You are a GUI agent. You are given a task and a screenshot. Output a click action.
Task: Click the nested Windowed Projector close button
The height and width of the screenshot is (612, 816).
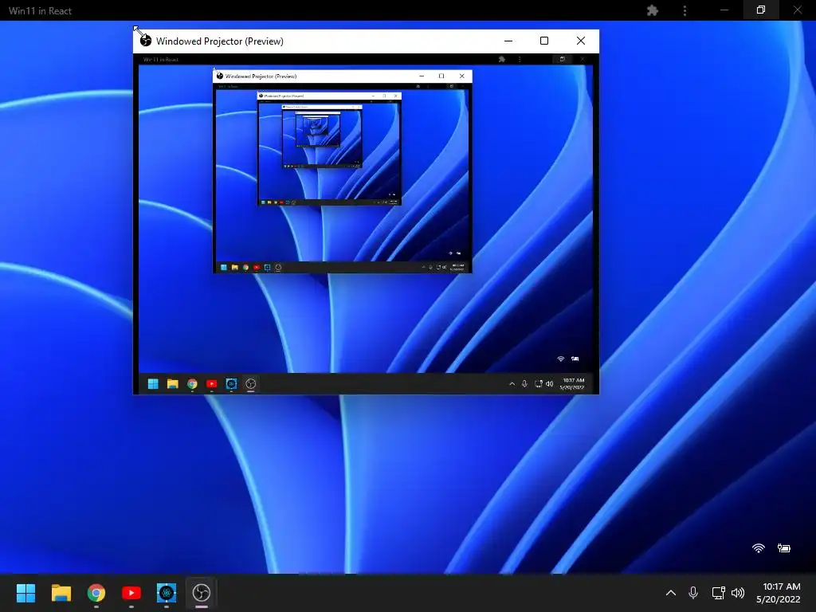461,76
